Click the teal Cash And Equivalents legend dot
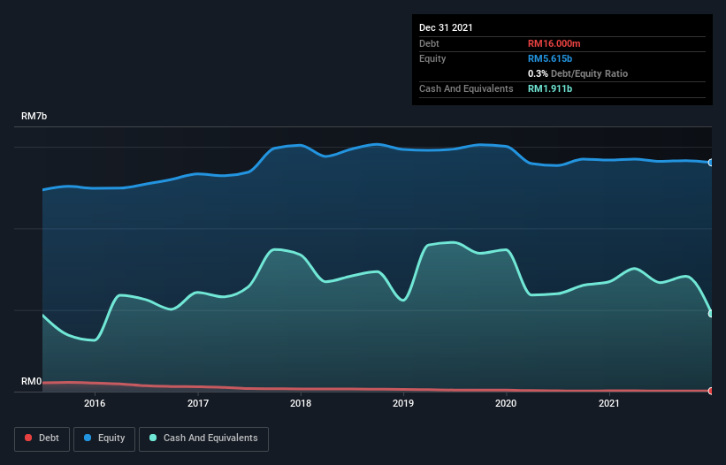Viewport: 726px width, 465px height. tap(153, 438)
